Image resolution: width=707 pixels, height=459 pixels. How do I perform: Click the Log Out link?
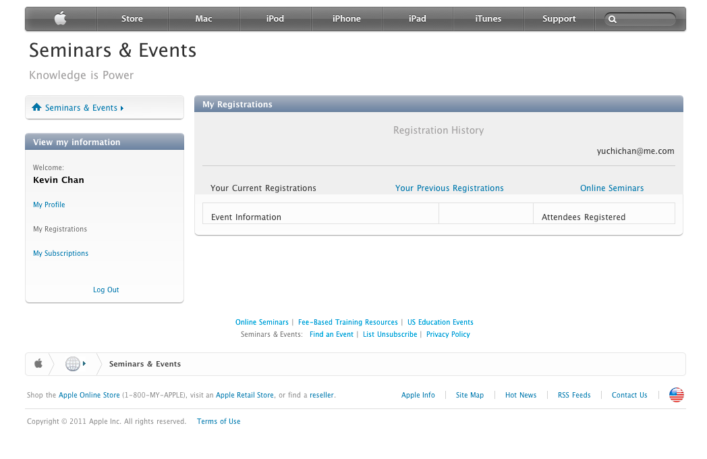pos(106,290)
